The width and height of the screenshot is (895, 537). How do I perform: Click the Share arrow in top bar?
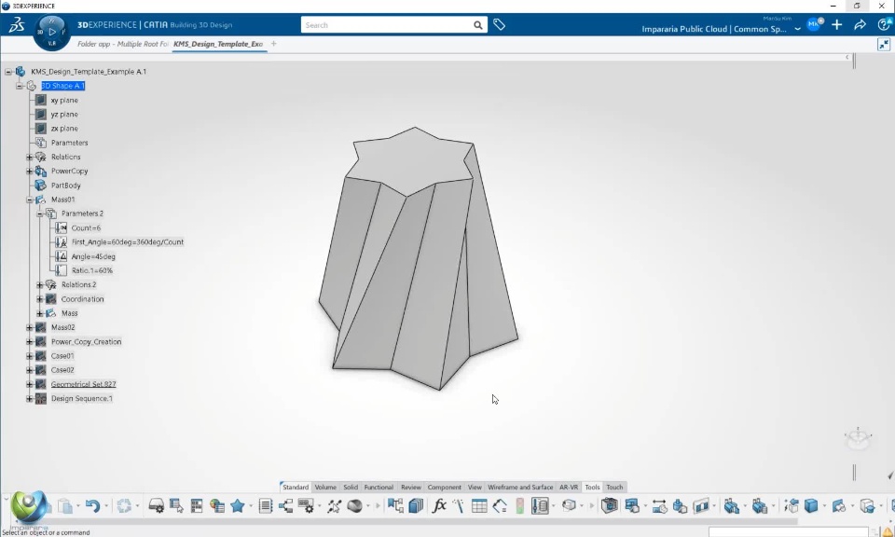tap(861, 24)
